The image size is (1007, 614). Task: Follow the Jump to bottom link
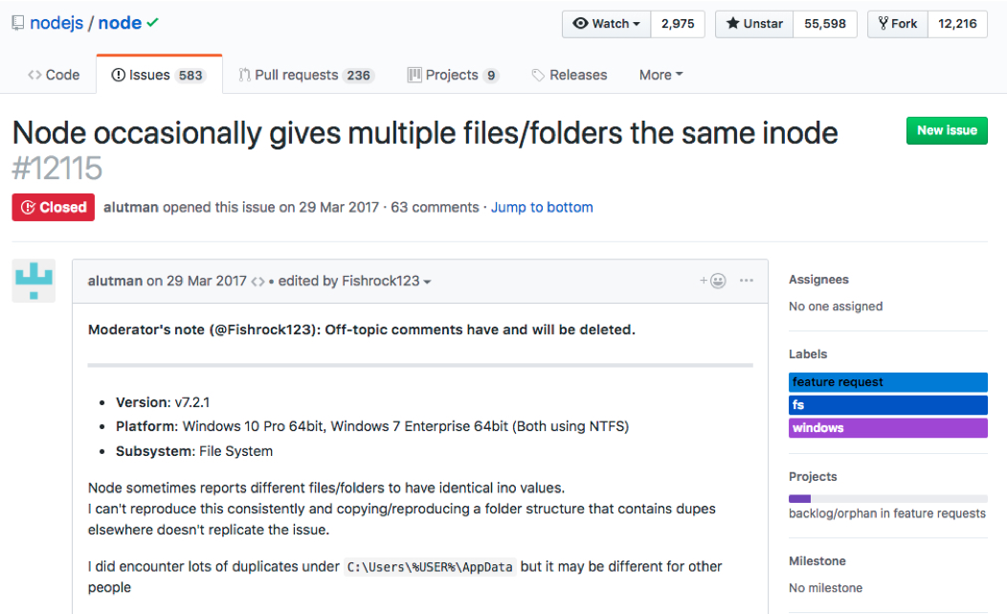[x=542, y=208]
